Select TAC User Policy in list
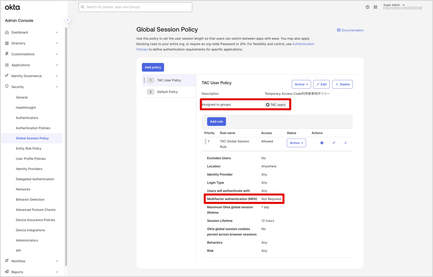 coord(169,80)
